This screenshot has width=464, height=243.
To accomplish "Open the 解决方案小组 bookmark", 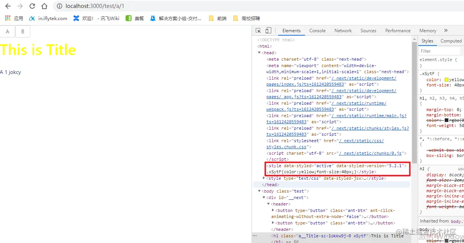I will click(x=176, y=18).
